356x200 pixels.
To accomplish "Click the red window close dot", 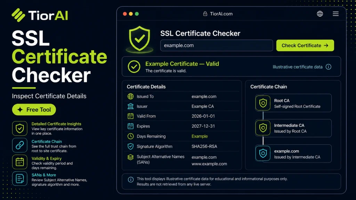I will [x=125, y=14].
